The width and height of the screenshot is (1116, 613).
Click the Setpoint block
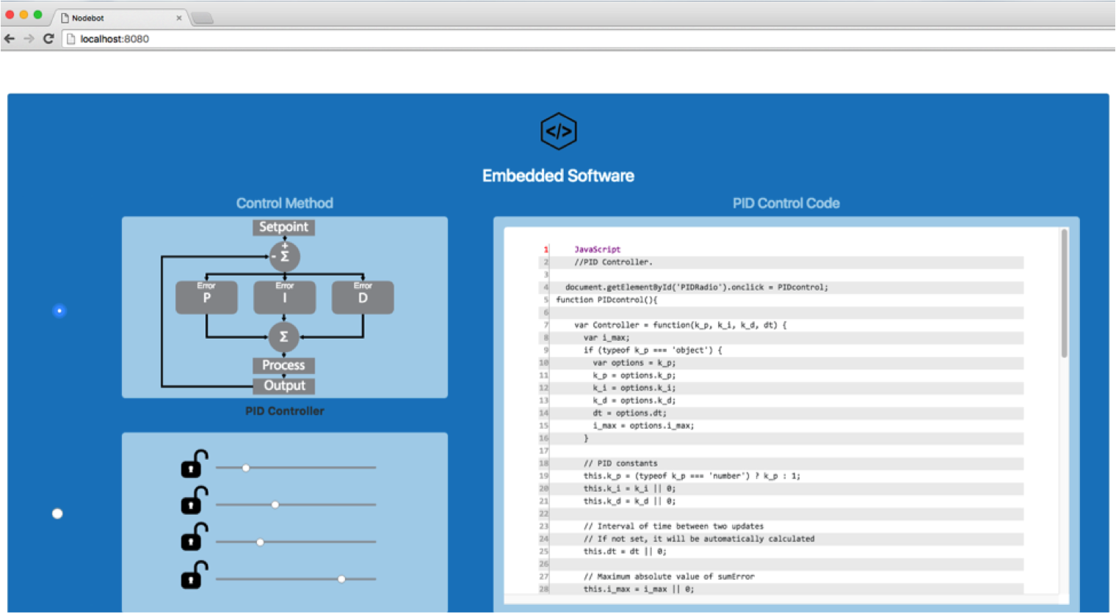283,227
